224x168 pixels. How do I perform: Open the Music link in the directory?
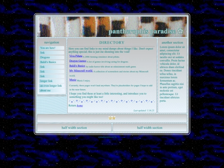coord(73,80)
